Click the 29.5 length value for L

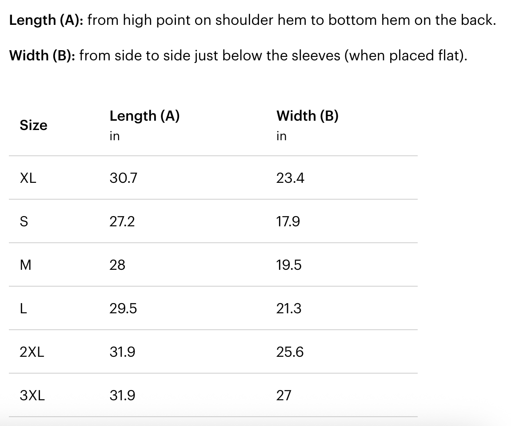coord(123,309)
